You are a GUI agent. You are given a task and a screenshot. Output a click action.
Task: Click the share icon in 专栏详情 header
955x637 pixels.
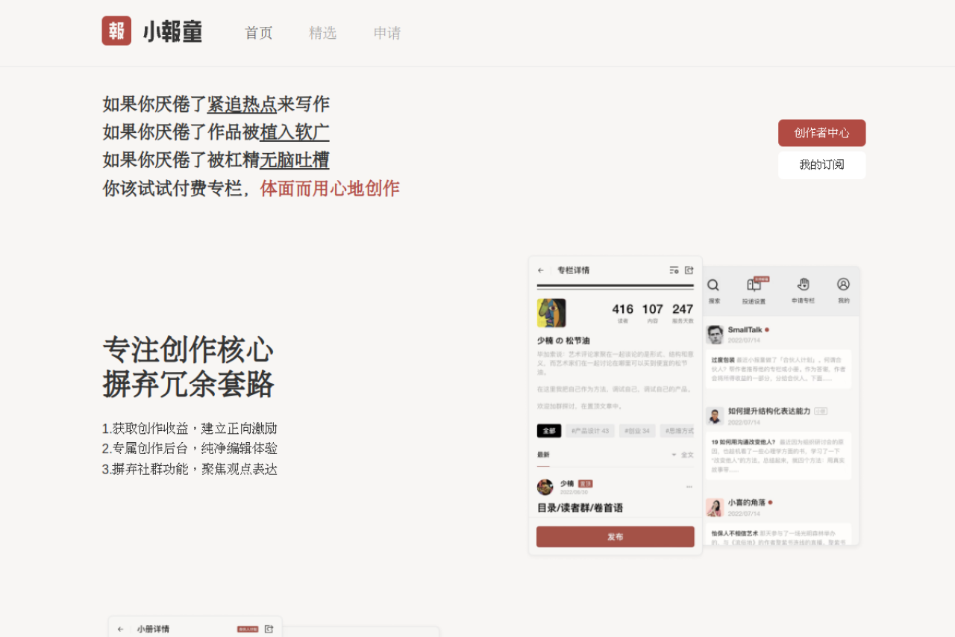[689, 270]
